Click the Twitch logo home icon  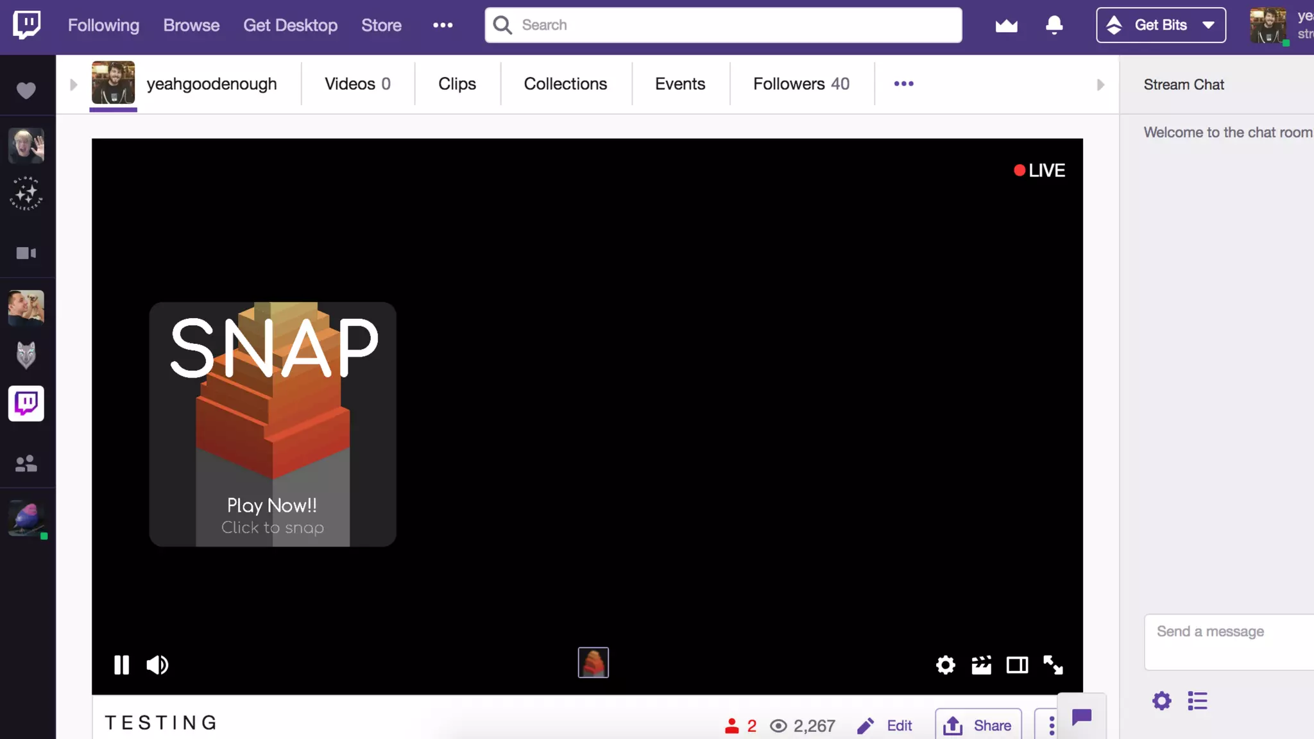[26, 25]
